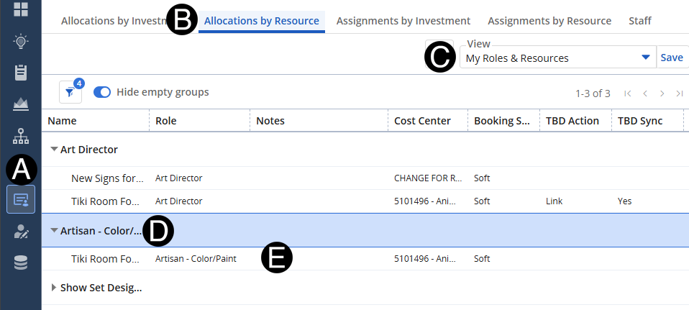
Task: Click the user edit icon in sidebar
Action: click(21, 231)
